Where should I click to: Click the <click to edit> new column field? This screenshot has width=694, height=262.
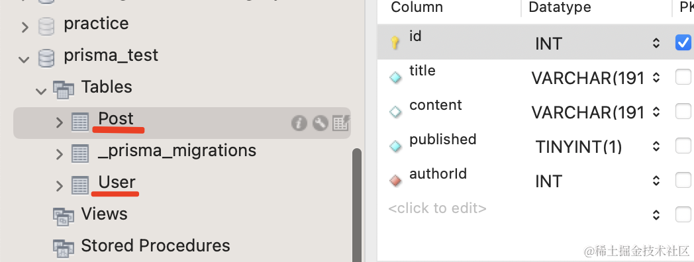point(437,208)
